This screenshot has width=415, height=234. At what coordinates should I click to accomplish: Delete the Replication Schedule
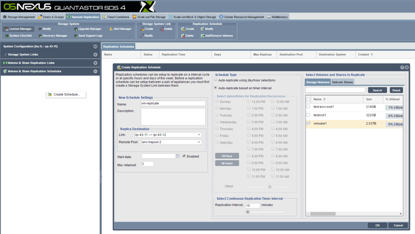pyautogui.click(x=187, y=36)
